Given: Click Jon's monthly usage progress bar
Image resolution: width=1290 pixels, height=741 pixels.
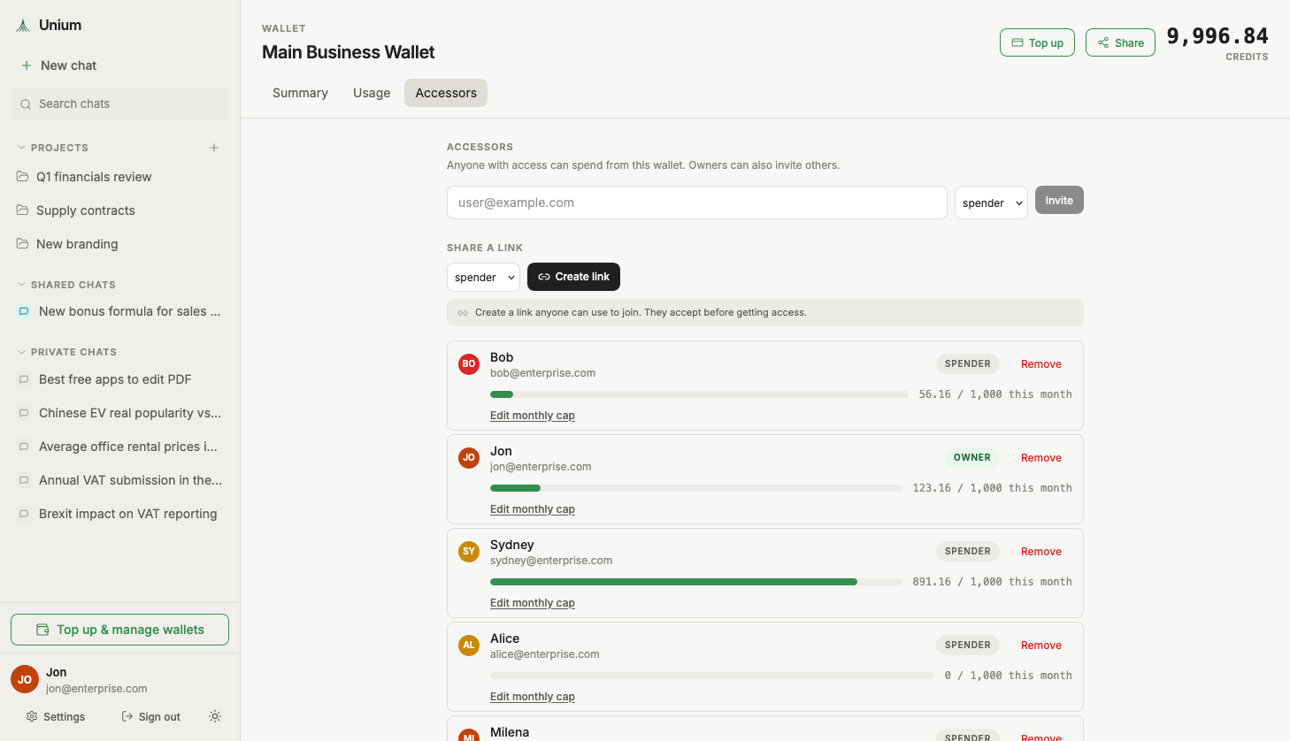Looking at the screenshot, I should tap(696, 488).
